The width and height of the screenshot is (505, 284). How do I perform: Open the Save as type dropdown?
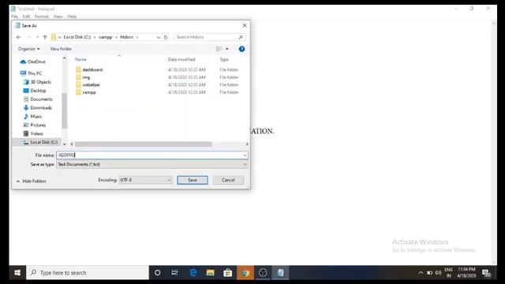pyautogui.click(x=152, y=165)
